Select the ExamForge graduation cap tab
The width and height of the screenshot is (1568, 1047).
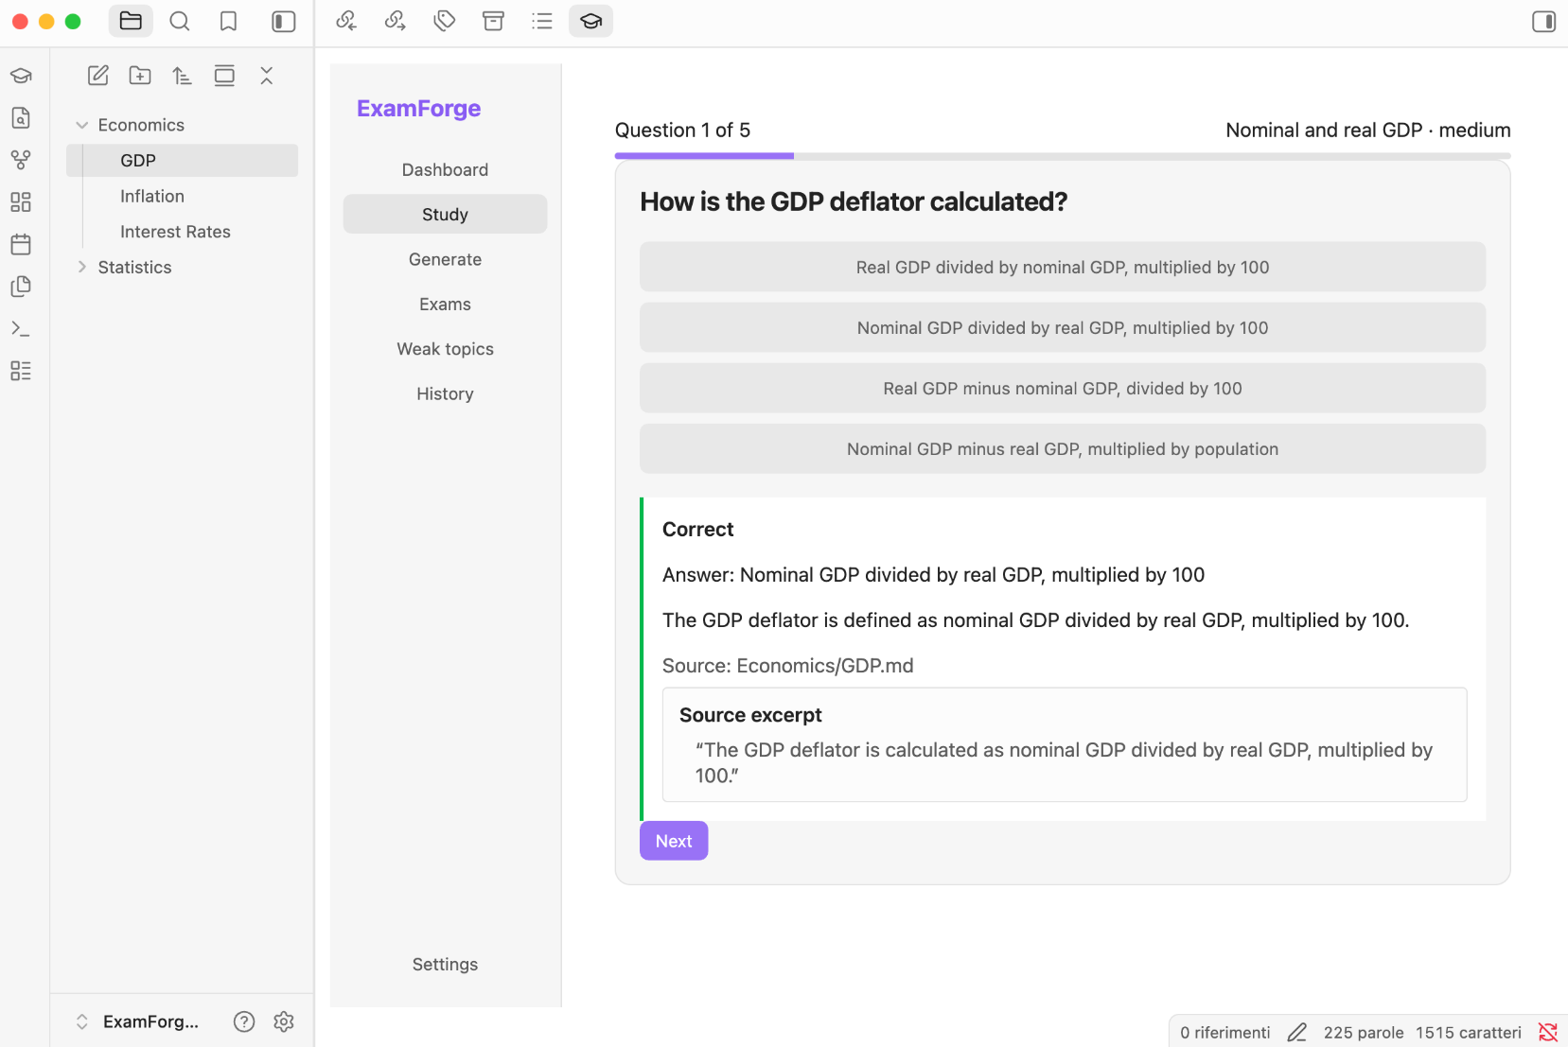click(x=591, y=21)
